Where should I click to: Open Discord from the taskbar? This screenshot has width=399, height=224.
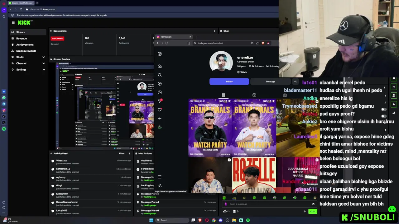[x=220, y=220]
